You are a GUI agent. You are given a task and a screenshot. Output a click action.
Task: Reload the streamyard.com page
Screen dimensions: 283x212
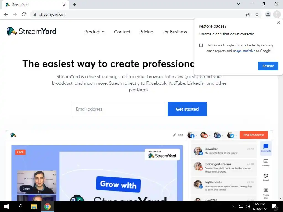coord(24,14)
